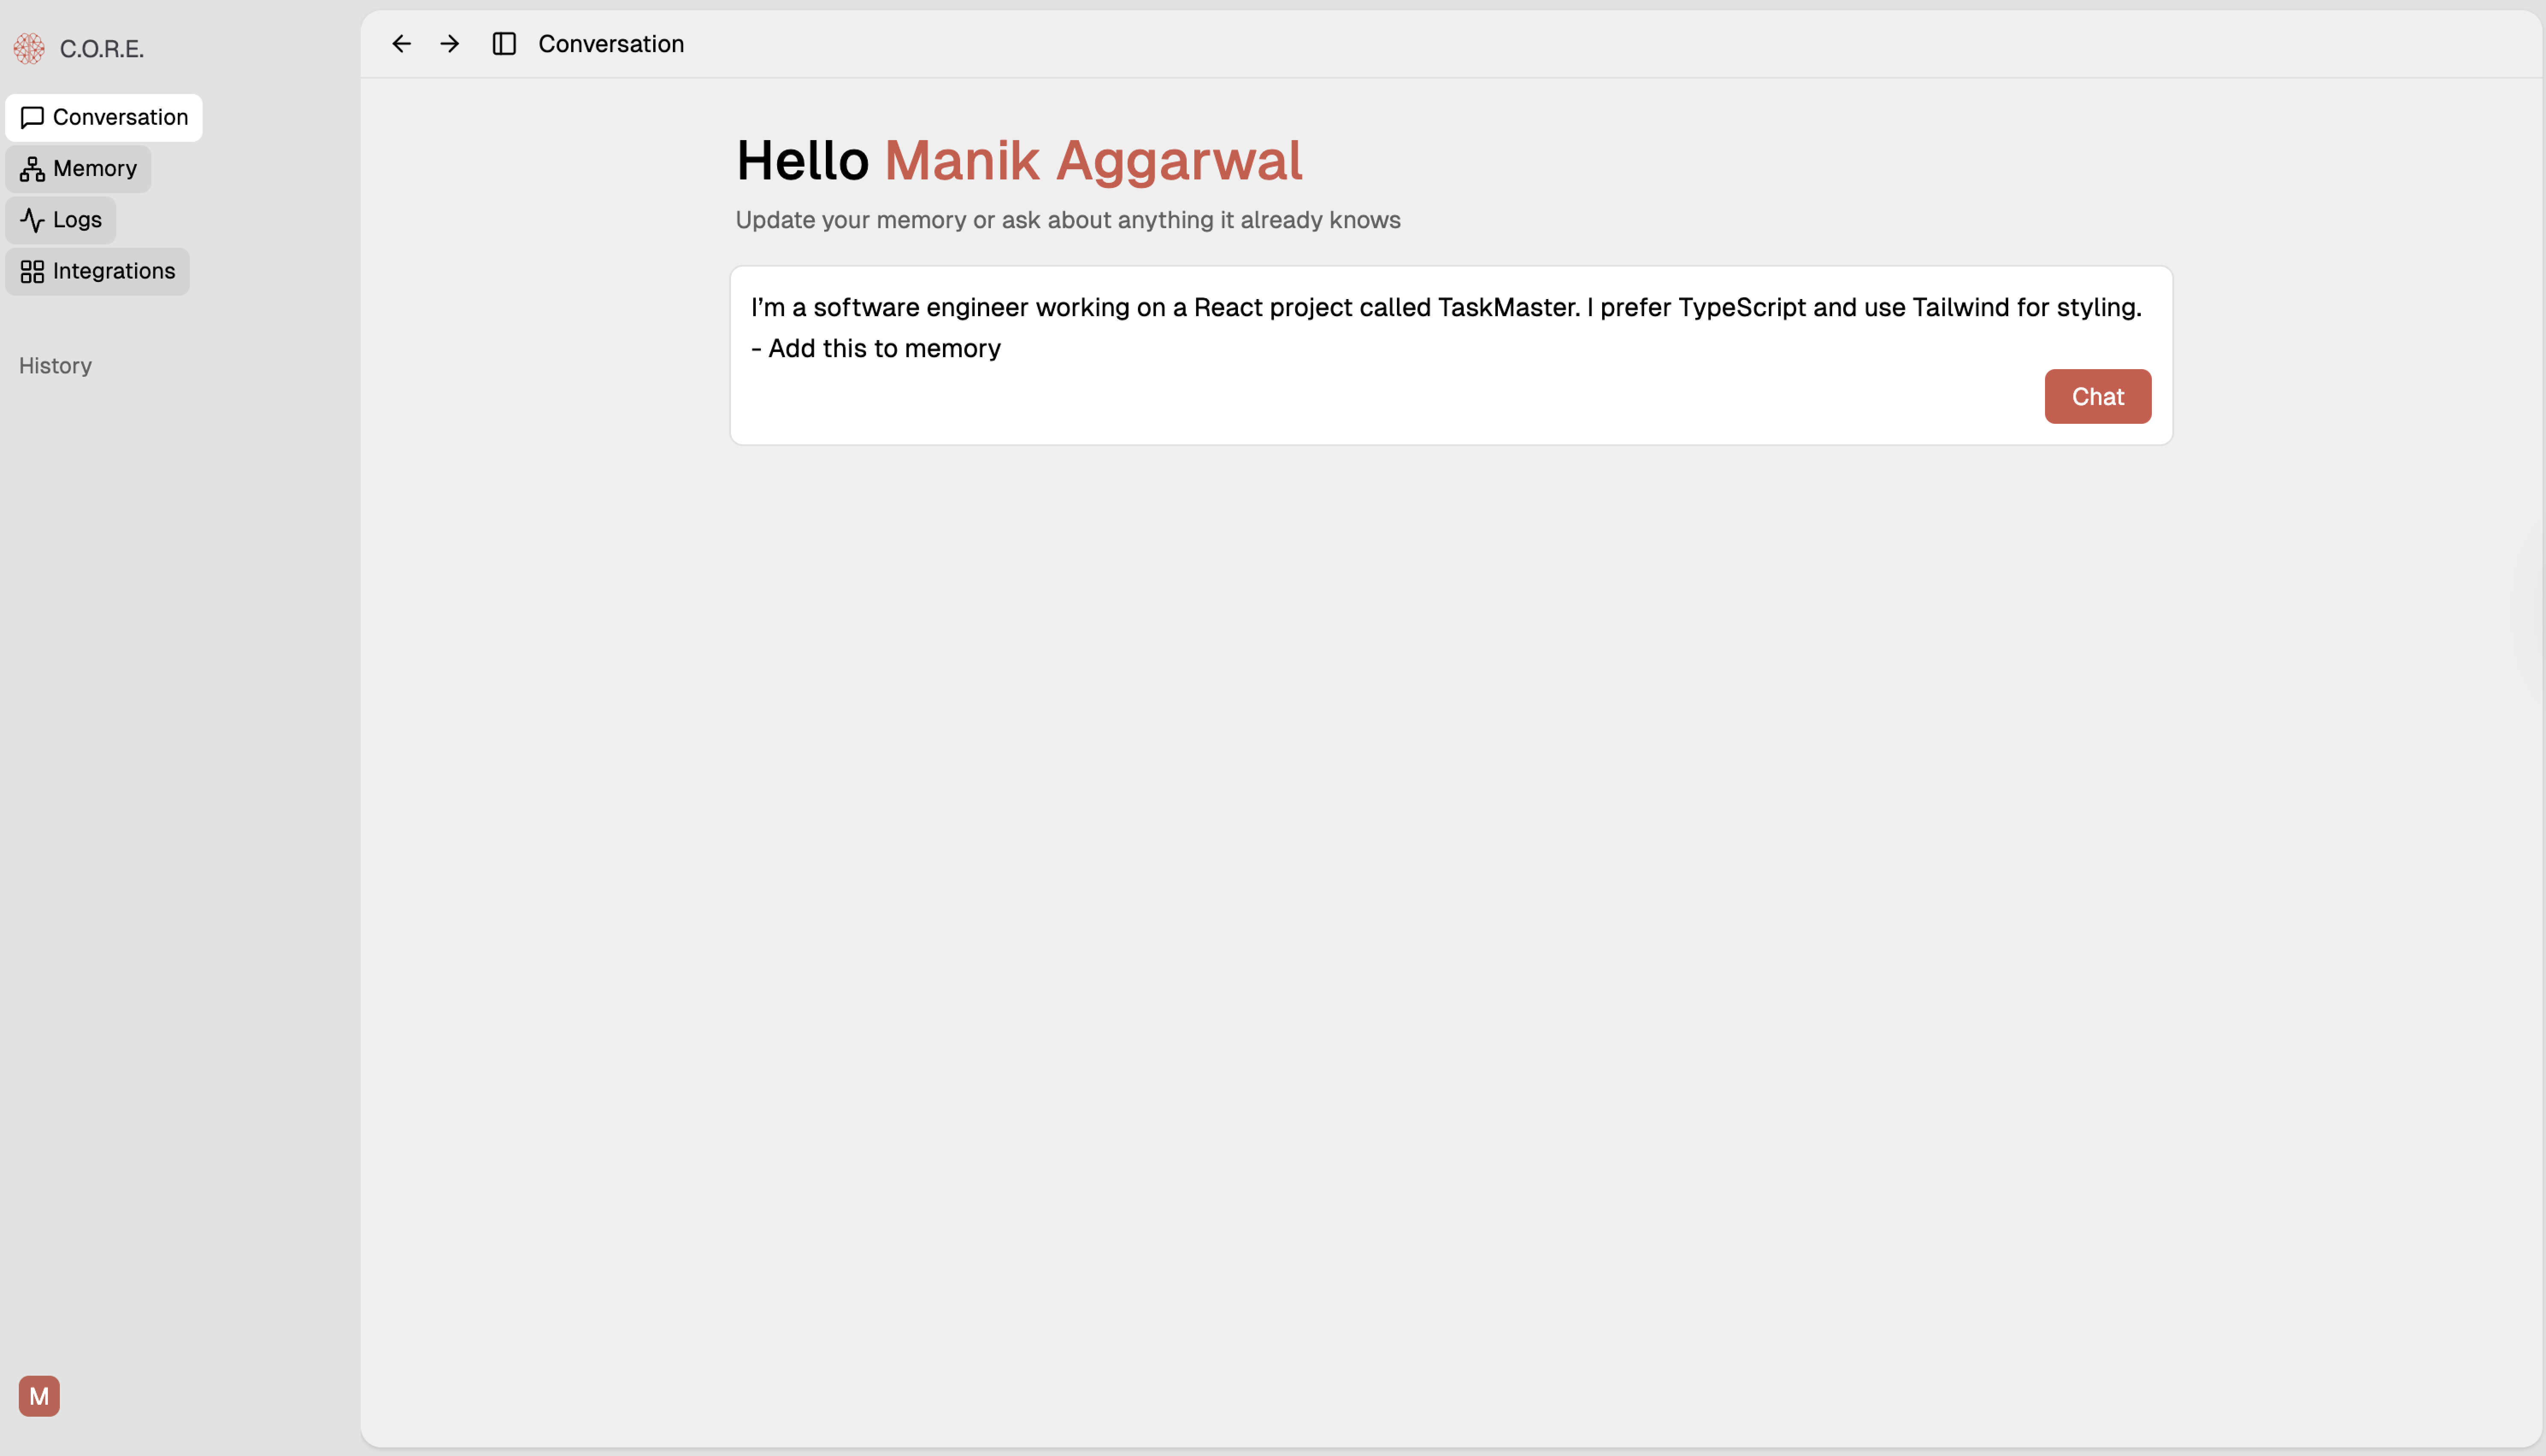Switch to the Logs text label in the sidebar
2546x1456 pixels.
77,220
